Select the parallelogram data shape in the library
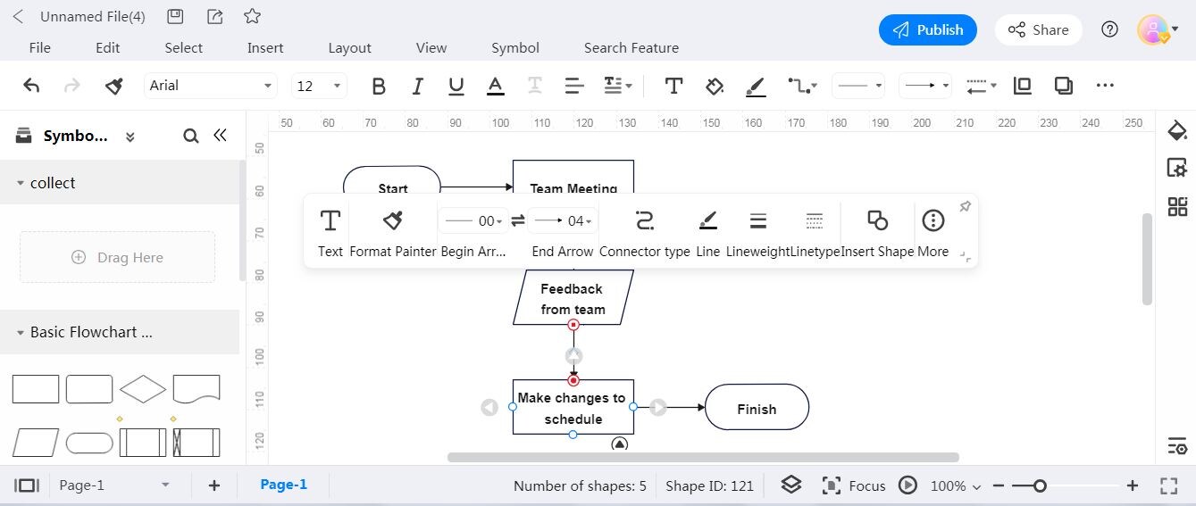Image resolution: width=1196 pixels, height=506 pixels. [36, 443]
